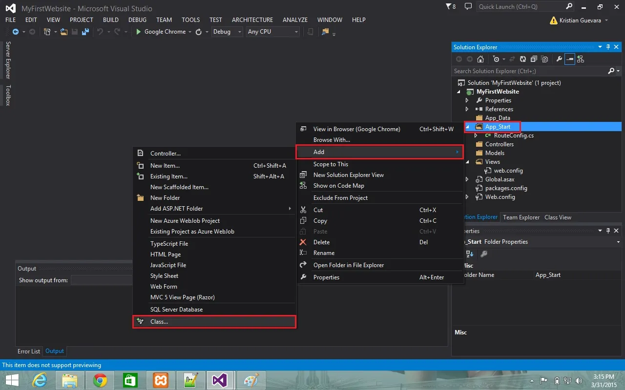The width and height of the screenshot is (625, 390).
Task: Click the Solution Explorer search magnifier icon
Action: pyautogui.click(x=611, y=71)
